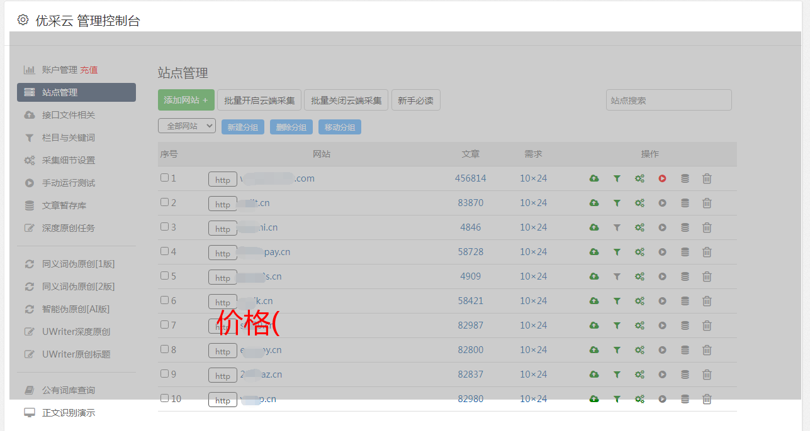Click the cloud upload icon in row 7
The width and height of the screenshot is (810, 431).
point(594,325)
